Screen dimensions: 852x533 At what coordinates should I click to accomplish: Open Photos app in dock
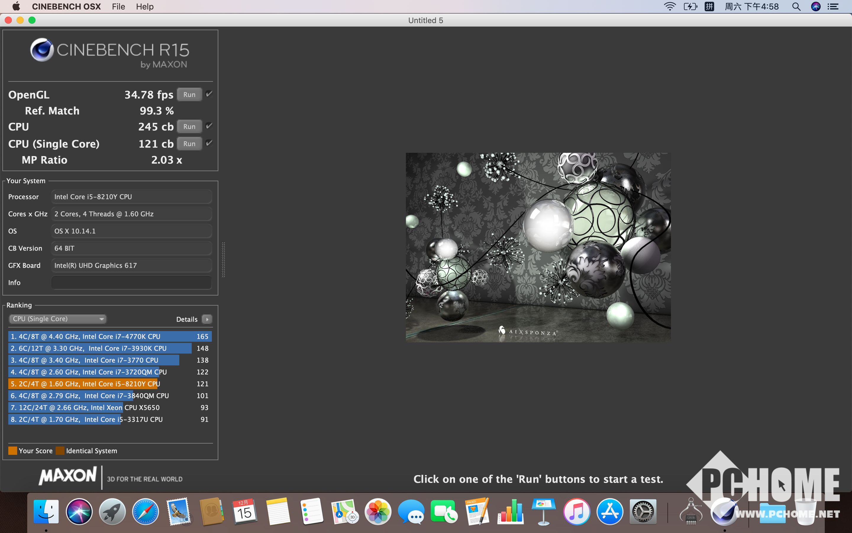coord(378,511)
